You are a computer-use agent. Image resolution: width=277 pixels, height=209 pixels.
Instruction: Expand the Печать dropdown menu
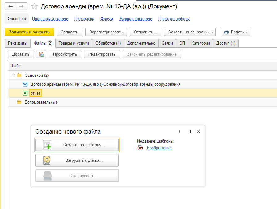[x=236, y=32]
